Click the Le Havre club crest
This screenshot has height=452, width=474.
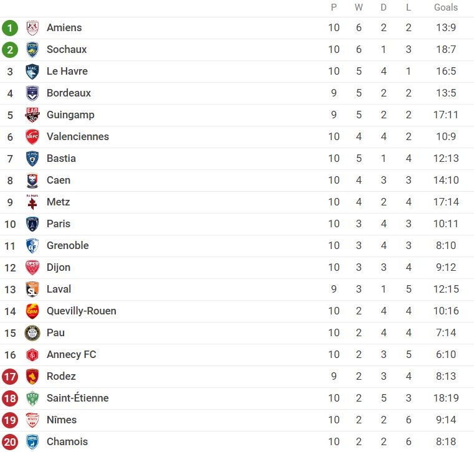32,72
